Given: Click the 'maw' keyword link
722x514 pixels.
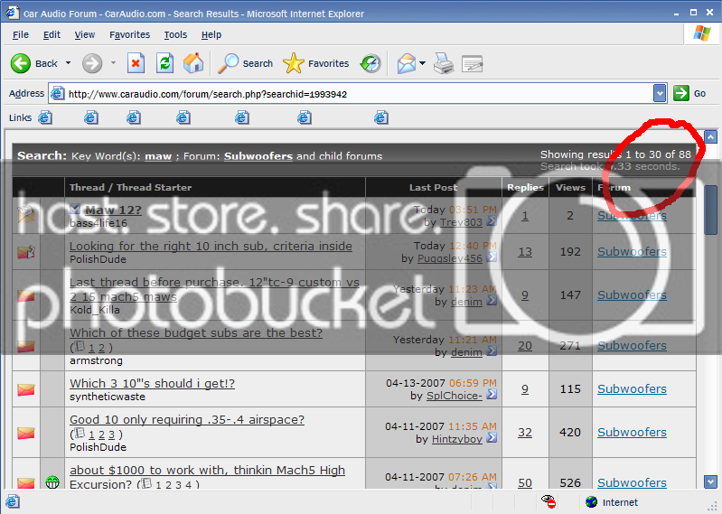Looking at the screenshot, I should tap(158, 156).
